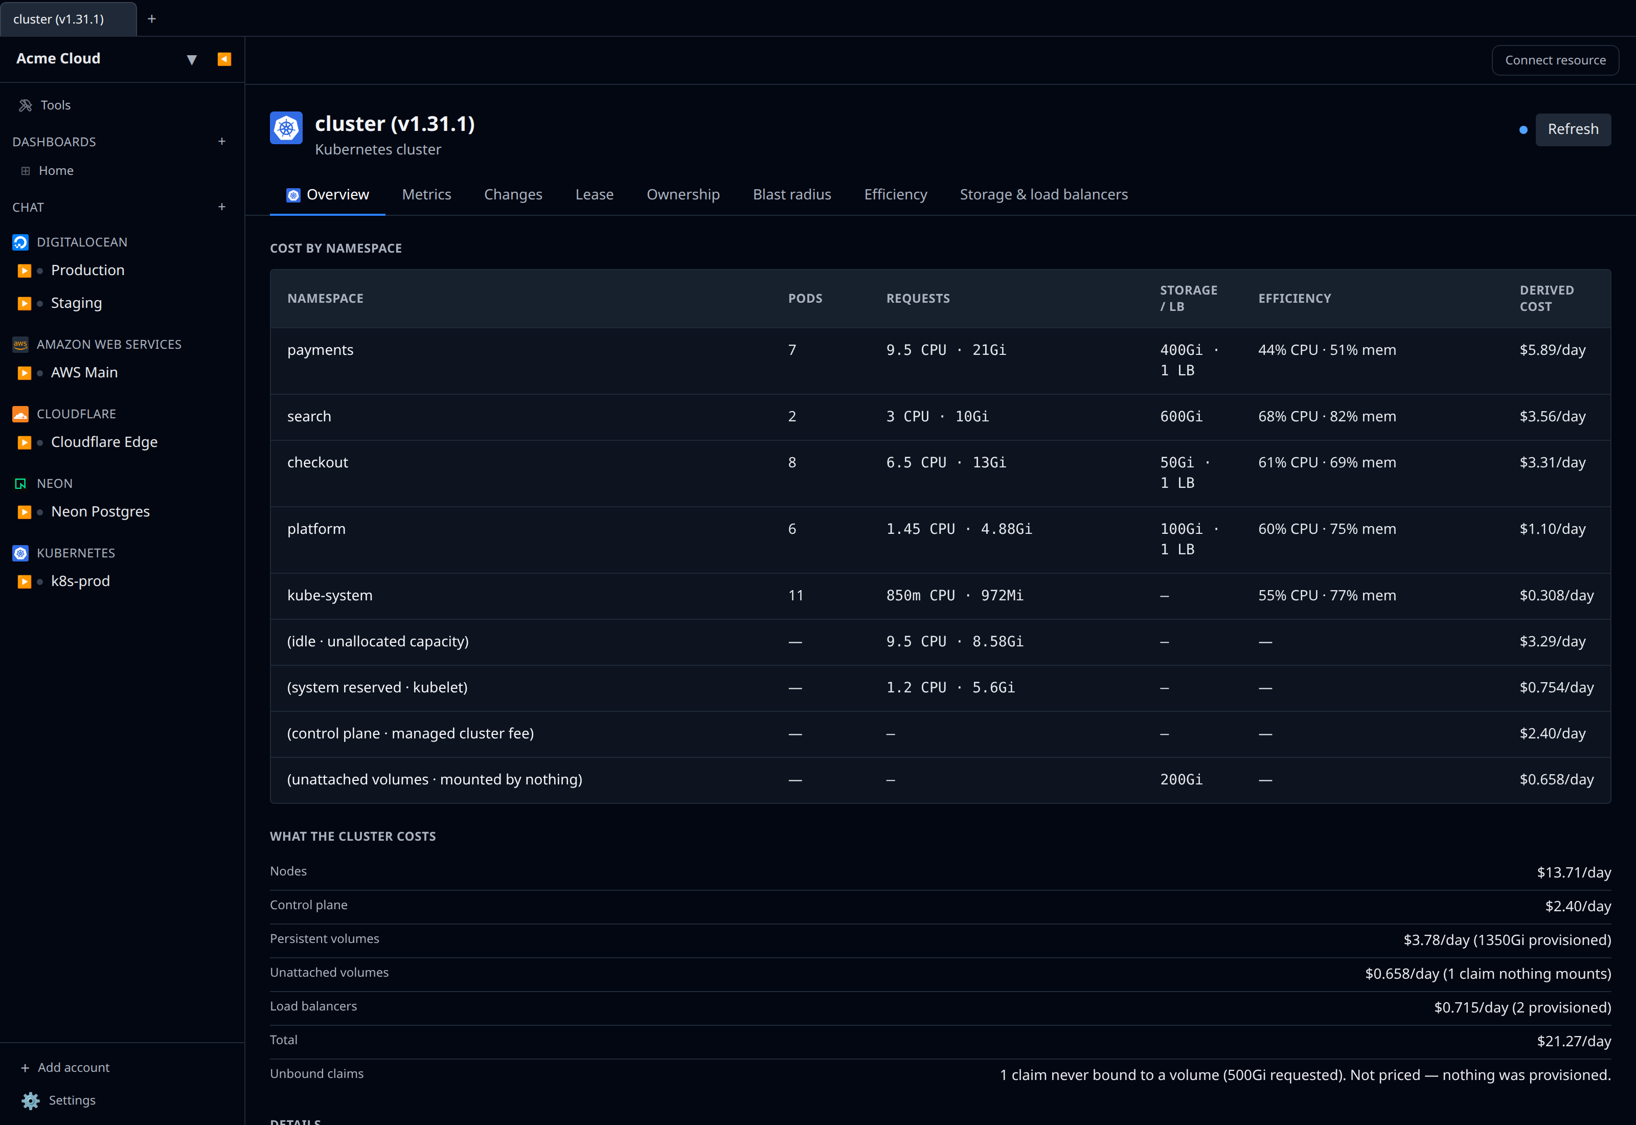Click the Connect resource button

(1555, 60)
